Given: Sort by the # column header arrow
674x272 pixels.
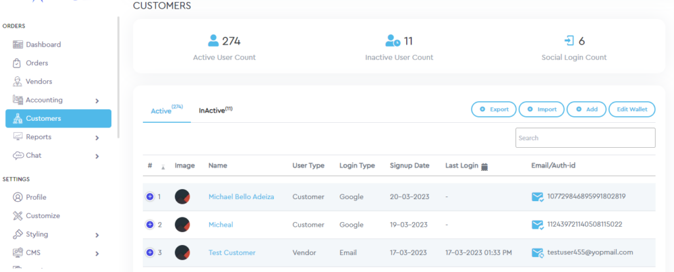Looking at the screenshot, I should coord(163,167).
